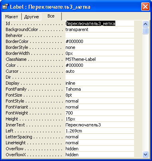Select the Все tab
Image resolution: width=152 pixels, height=161 pixels.
coord(51,16)
